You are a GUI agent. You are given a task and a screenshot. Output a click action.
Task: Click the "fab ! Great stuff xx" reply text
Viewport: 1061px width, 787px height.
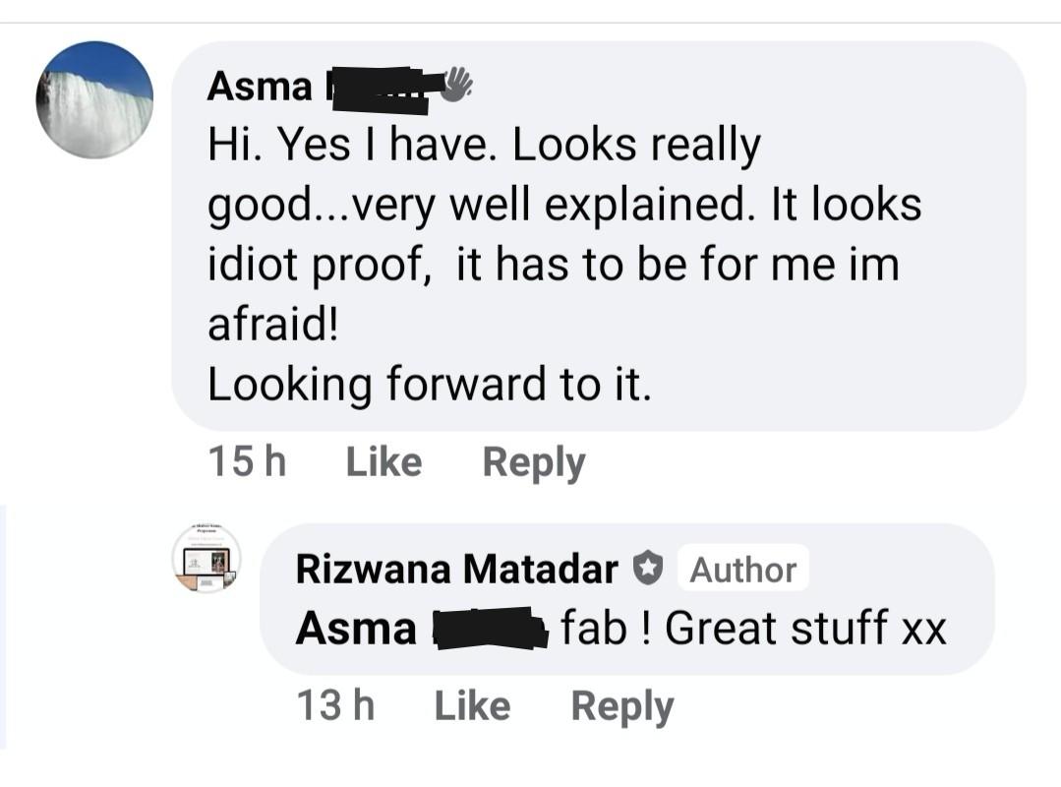(753, 629)
